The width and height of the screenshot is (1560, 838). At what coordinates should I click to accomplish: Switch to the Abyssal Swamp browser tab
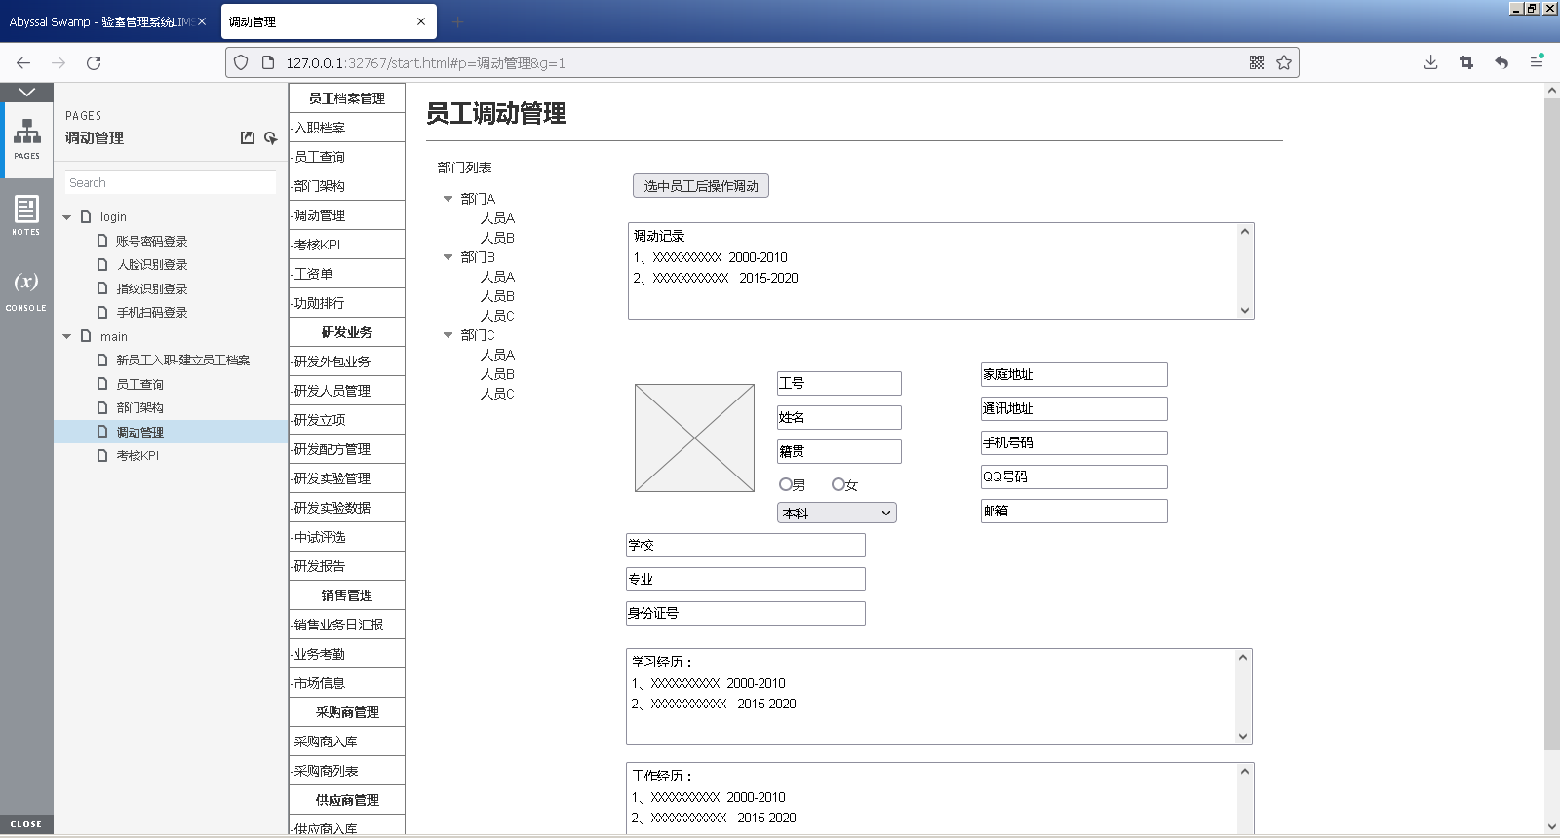(x=101, y=21)
